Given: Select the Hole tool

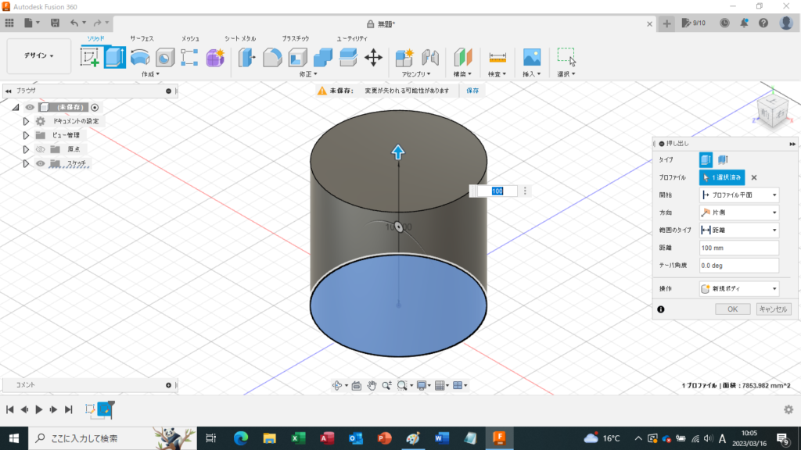Looking at the screenshot, I should (164, 58).
